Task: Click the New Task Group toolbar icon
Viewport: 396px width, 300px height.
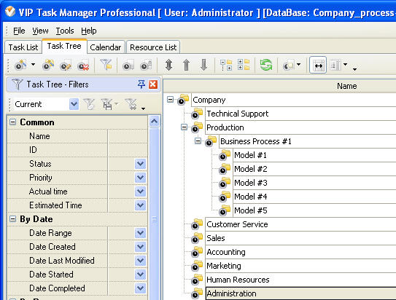Action: pyautogui.click(x=48, y=65)
